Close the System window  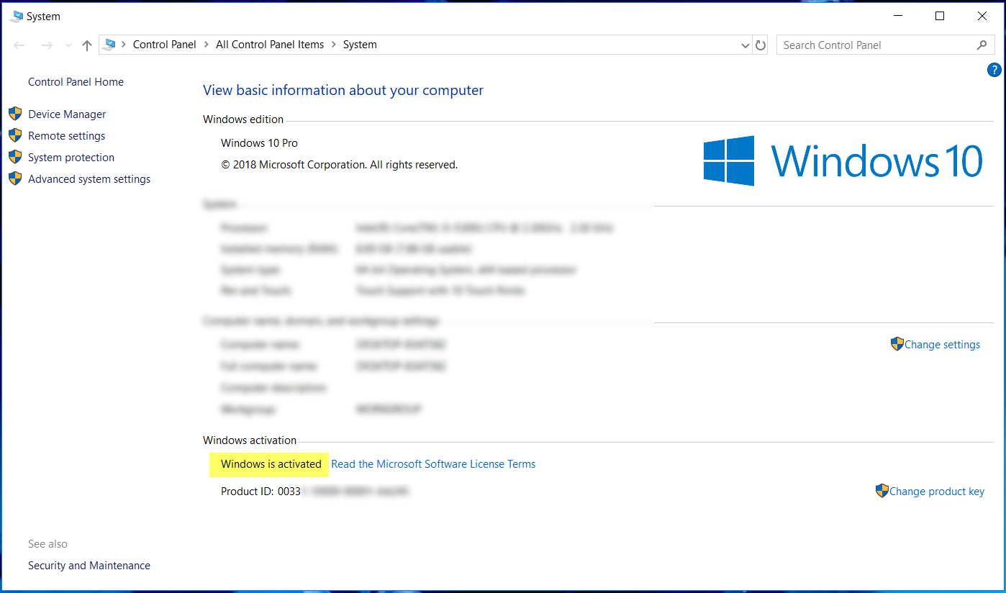click(x=982, y=16)
